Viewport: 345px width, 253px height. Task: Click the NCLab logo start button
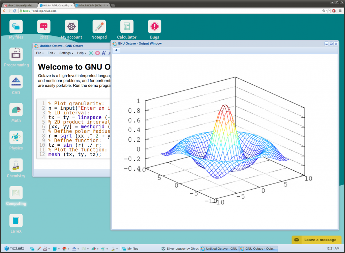[14, 249]
